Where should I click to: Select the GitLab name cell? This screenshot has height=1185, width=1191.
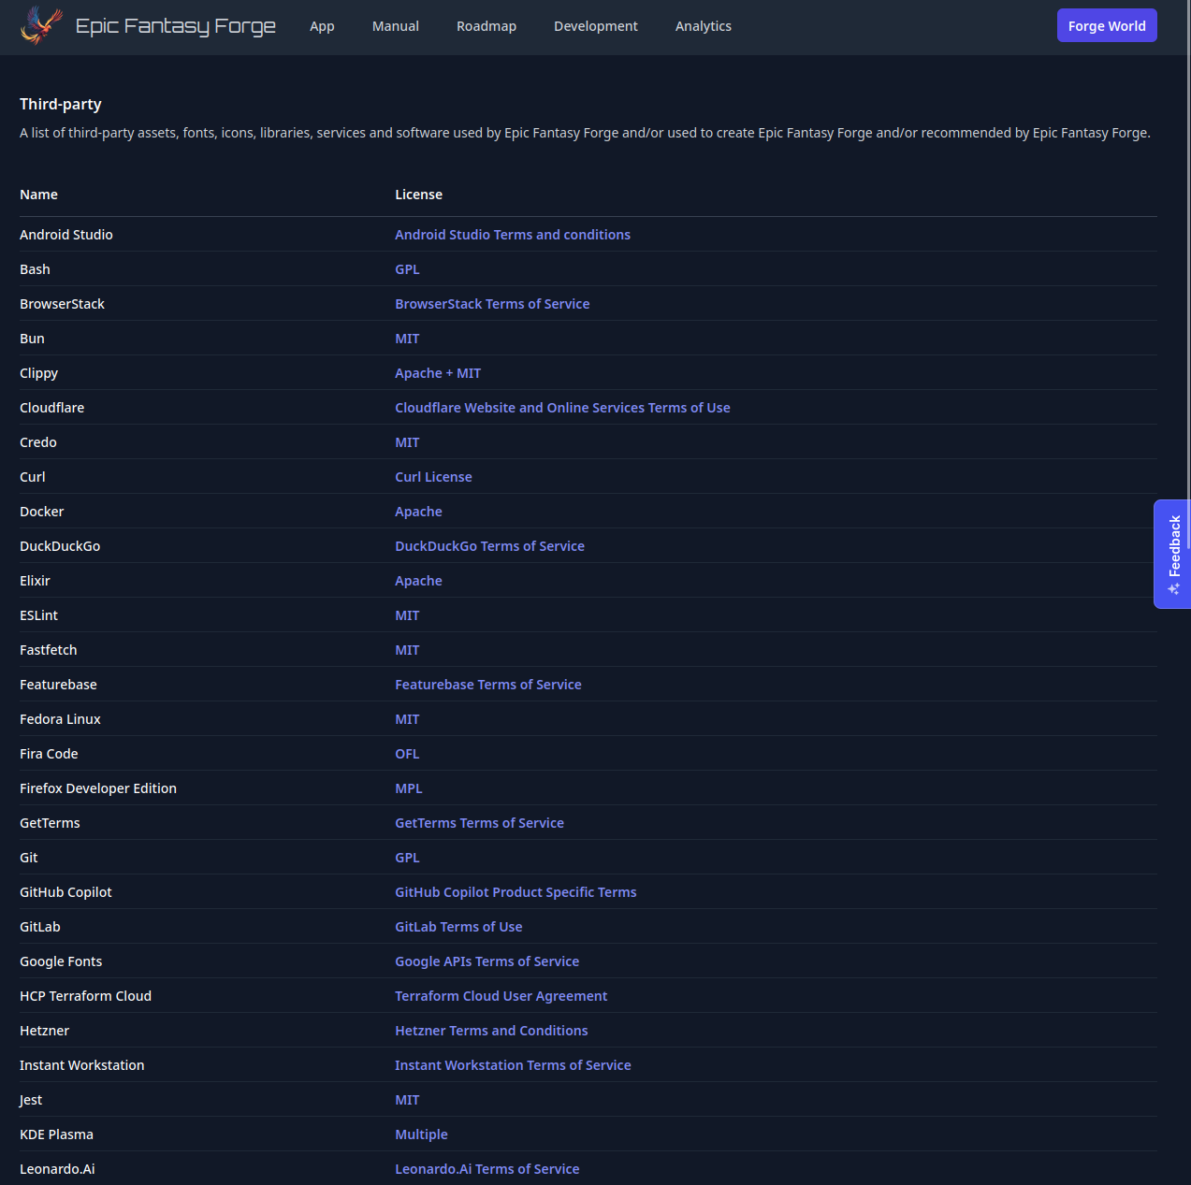(x=39, y=927)
